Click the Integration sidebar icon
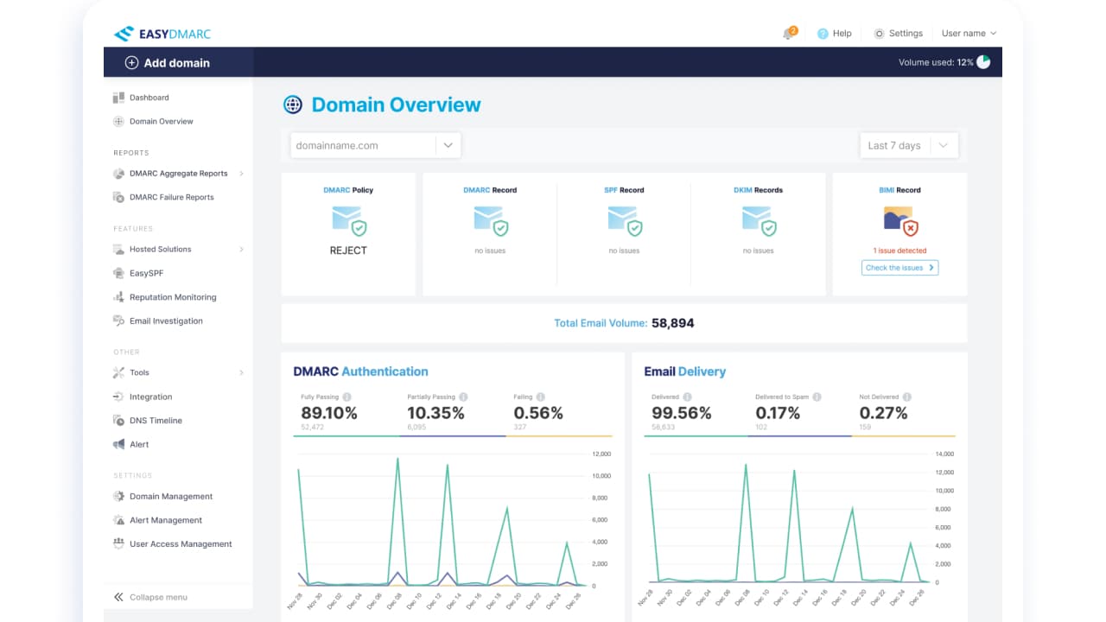 click(x=118, y=397)
